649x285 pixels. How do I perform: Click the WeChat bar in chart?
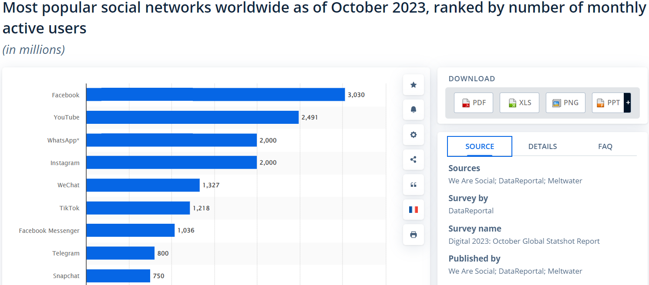(143, 185)
